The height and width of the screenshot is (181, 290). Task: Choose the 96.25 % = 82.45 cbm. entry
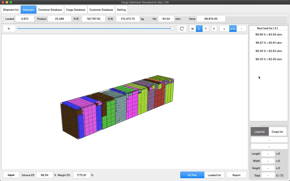click(x=269, y=59)
